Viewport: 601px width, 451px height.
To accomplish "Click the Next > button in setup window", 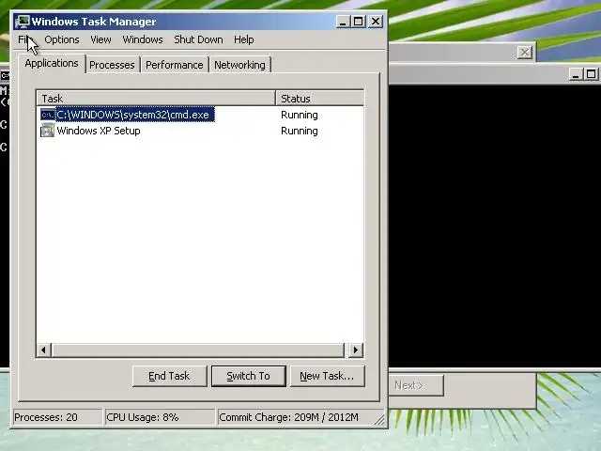I will (417, 385).
